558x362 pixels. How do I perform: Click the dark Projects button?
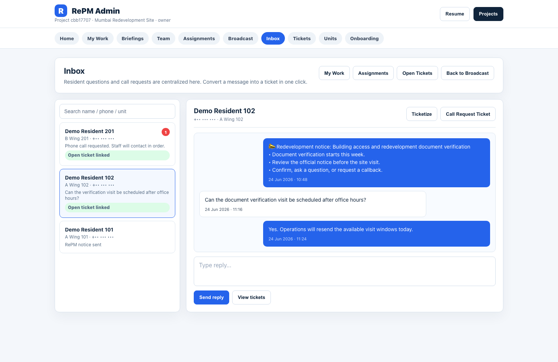click(x=488, y=14)
